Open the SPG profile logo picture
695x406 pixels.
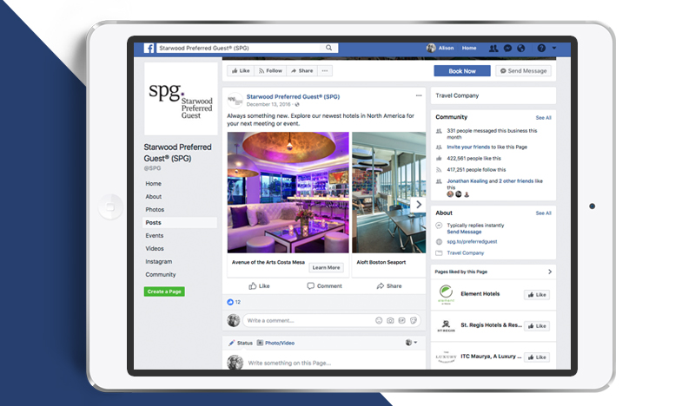click(181, 99)
